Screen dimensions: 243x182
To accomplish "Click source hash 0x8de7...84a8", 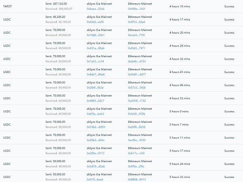I will (96, 75).
